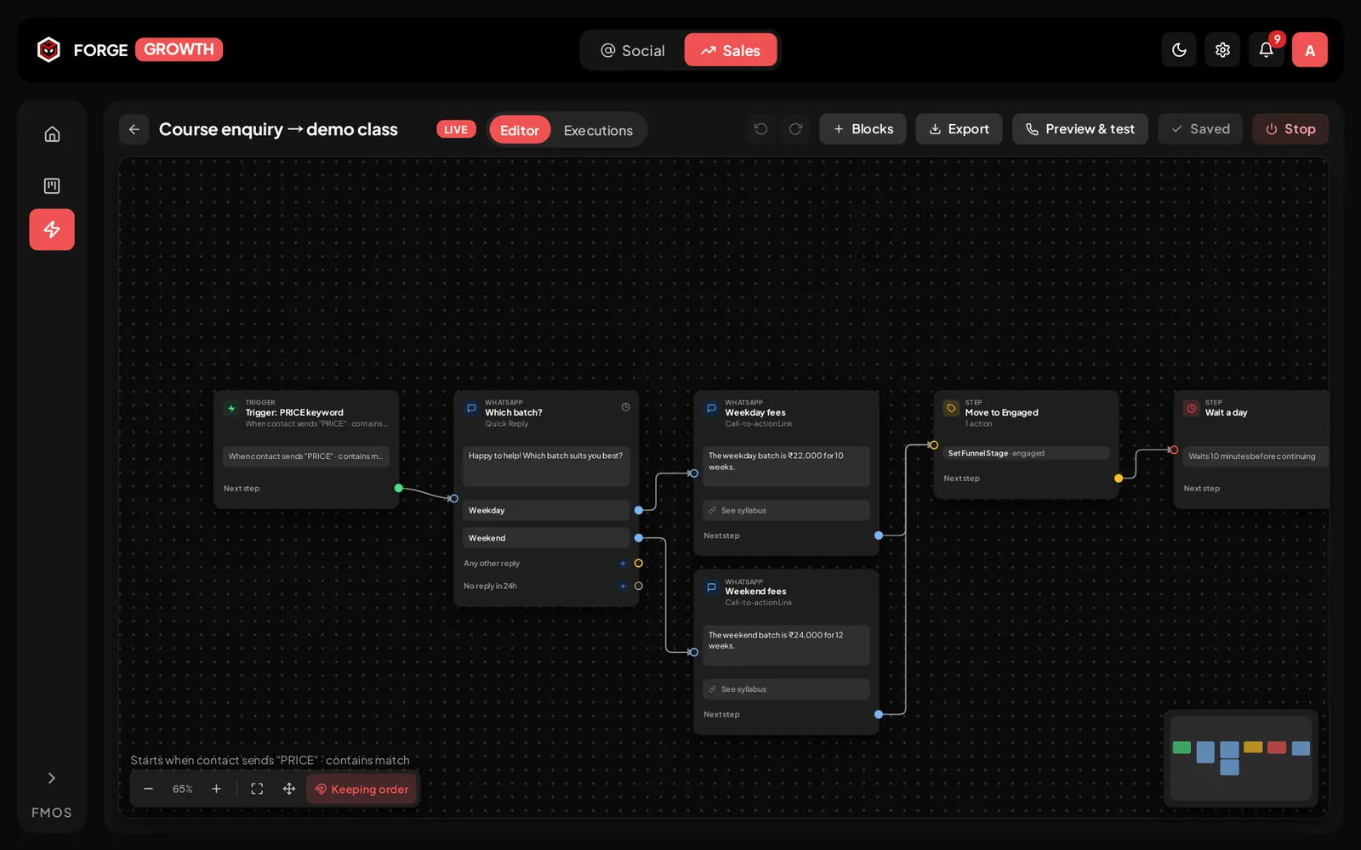The height and width of the screenshot is (850, 1361).
Task: Expand the sidebar with chevron
Action: 52,778
